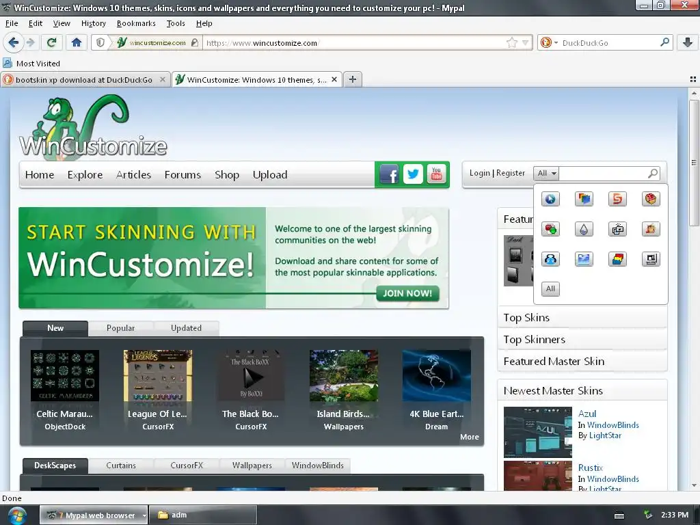The image size is (700, 525).
Task: Bookmark this page with the star icon
Action: [x=511, y=43]
